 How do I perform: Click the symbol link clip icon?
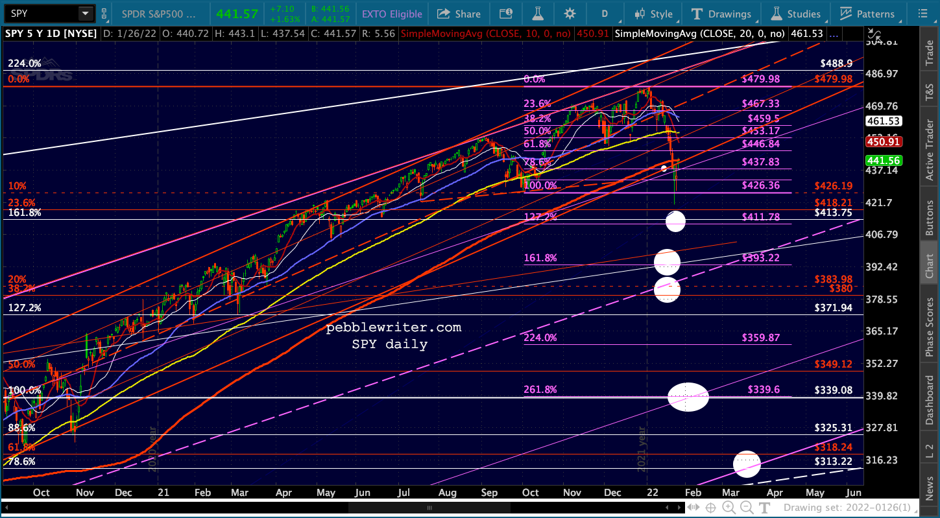104,14
